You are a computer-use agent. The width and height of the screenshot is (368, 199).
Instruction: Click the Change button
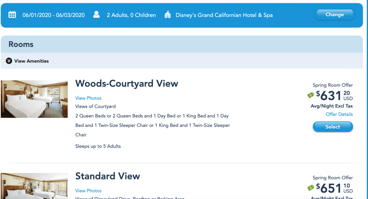[335, 14]
